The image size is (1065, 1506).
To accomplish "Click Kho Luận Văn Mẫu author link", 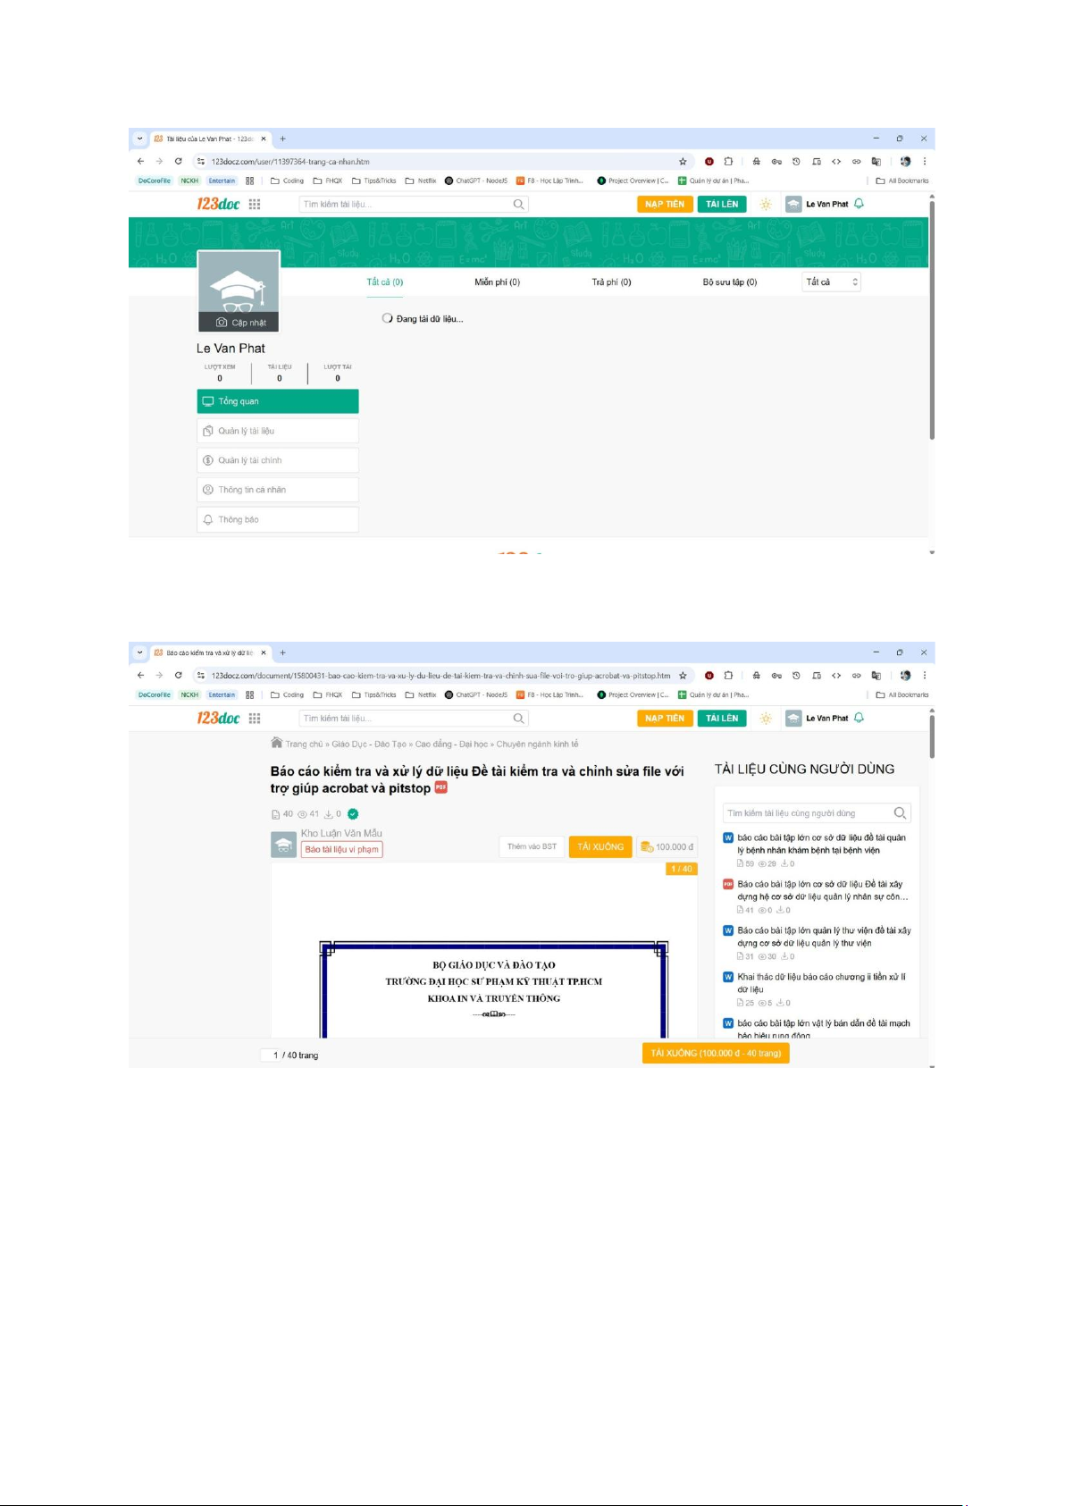I will pyautogui.click(x=341, y=833).
